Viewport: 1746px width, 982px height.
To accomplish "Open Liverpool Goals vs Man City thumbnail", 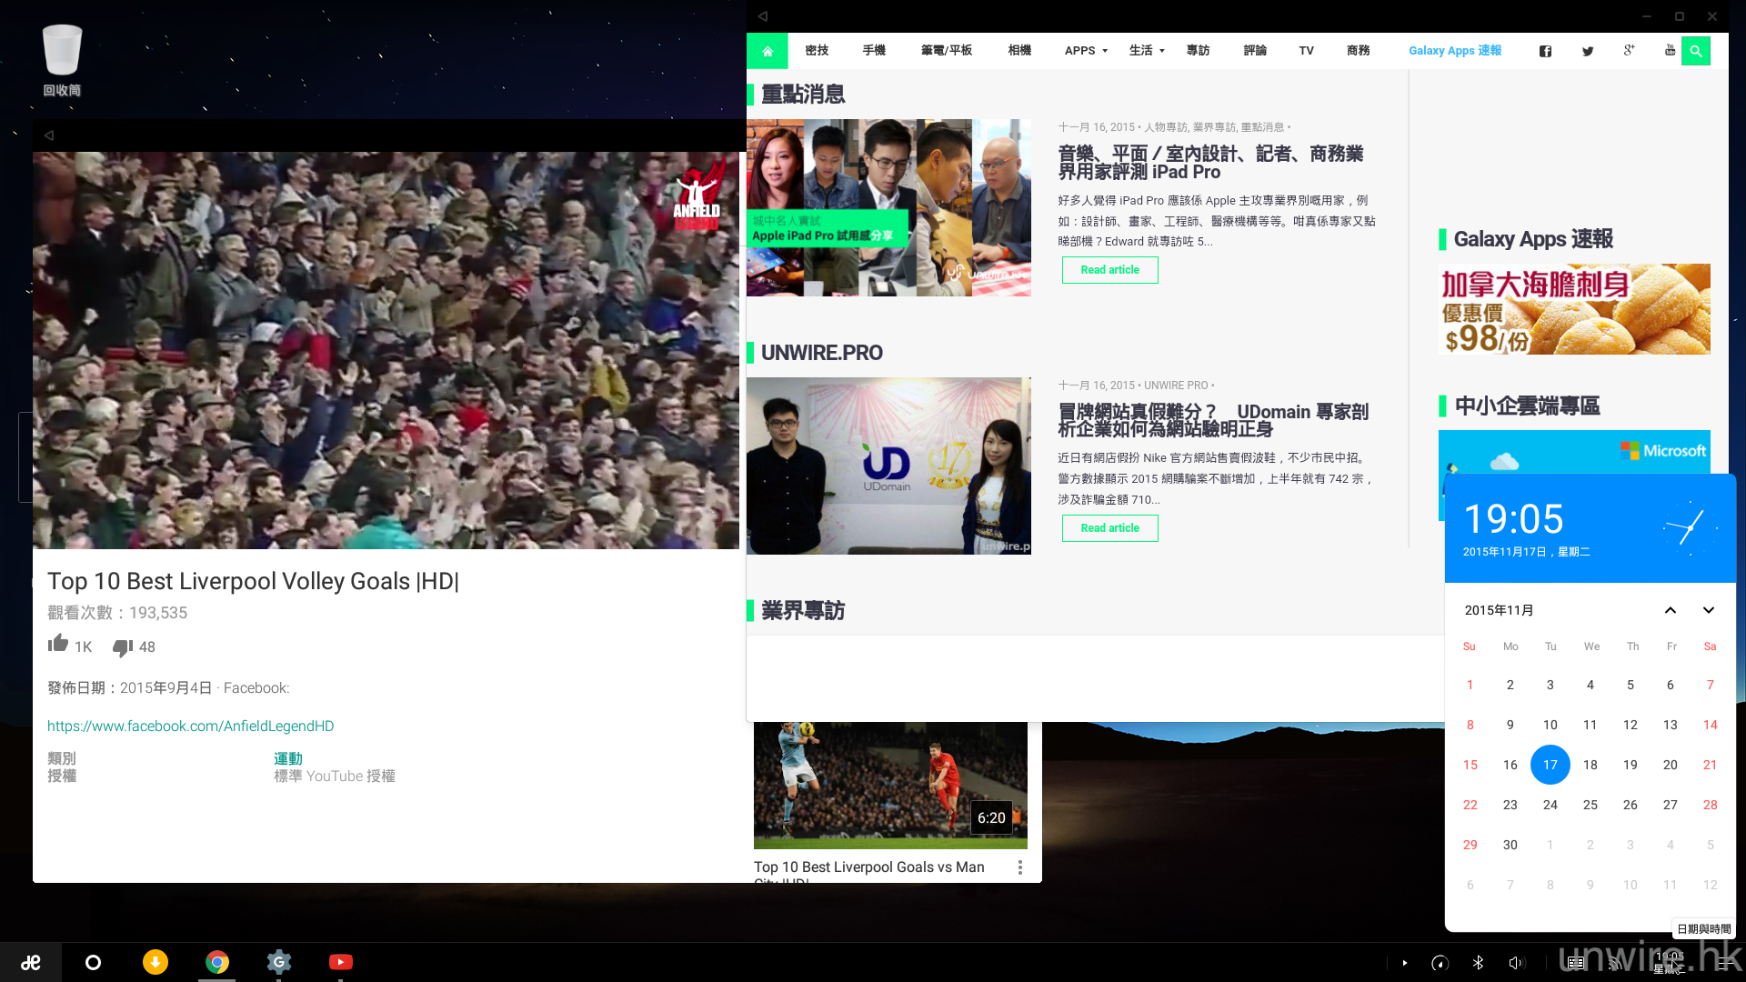I will [890, 786].
